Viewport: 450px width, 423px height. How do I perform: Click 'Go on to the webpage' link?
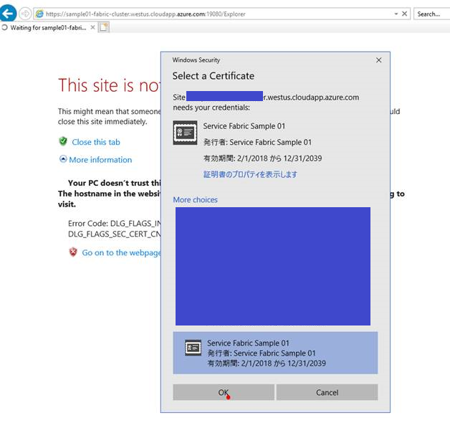pos(121,252)
